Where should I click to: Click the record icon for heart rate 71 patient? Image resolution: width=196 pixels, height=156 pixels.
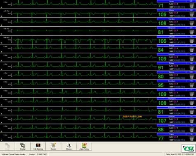tap(191, 6)
